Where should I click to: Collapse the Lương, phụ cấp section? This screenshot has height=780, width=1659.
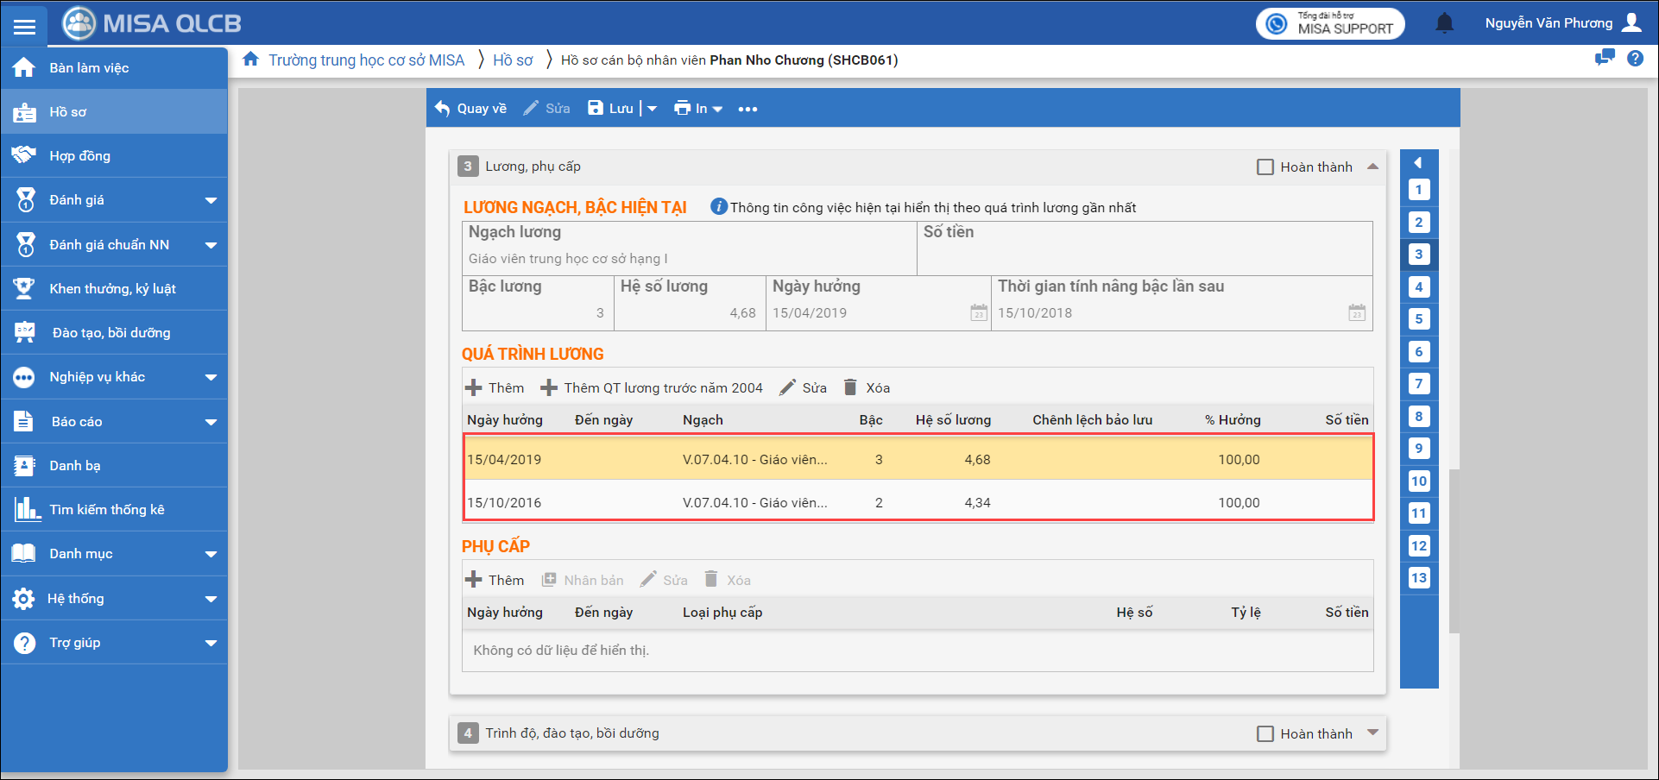[x=1372, y=167]
